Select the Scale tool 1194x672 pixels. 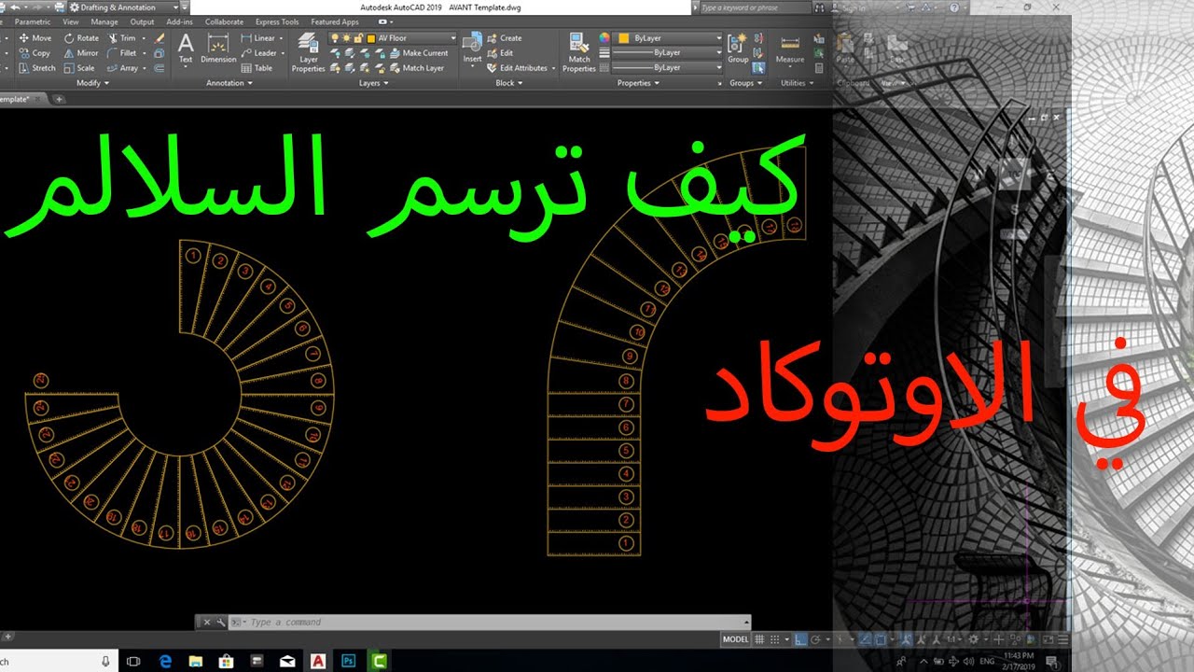(x=78, y=68)
